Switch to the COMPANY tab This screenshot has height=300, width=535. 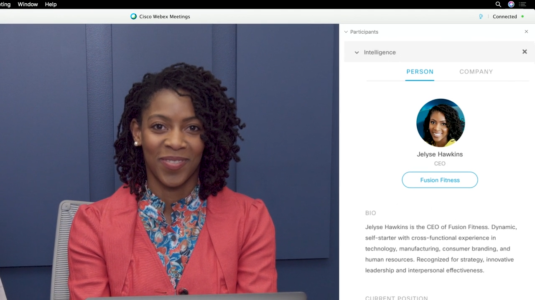tap(476, 71)
